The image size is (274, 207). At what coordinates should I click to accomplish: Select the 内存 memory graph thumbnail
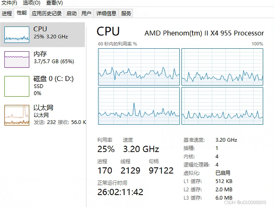(x=17, y=59)
